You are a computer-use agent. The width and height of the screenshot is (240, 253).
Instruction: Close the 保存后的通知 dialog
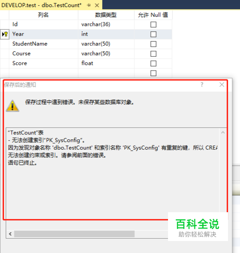tap(222, 84)
